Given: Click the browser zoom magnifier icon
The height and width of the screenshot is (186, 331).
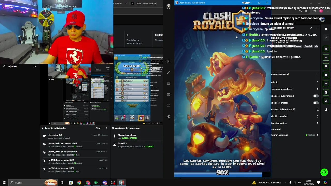Looking at the screenshot, I should tap(300, 11).
